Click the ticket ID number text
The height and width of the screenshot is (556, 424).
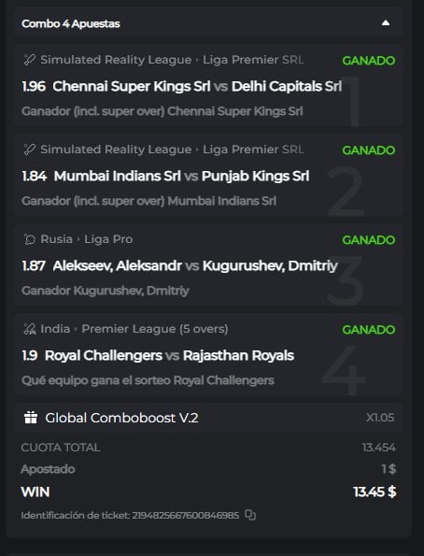coord(186,515)
